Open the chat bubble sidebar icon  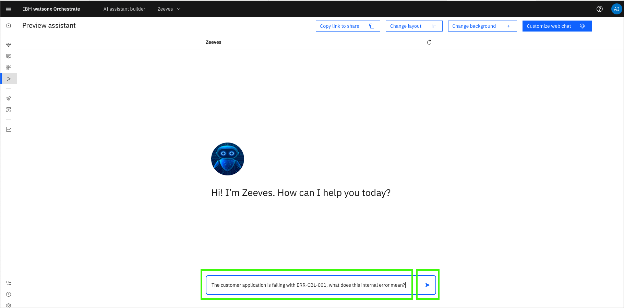(x=9, y=56)
